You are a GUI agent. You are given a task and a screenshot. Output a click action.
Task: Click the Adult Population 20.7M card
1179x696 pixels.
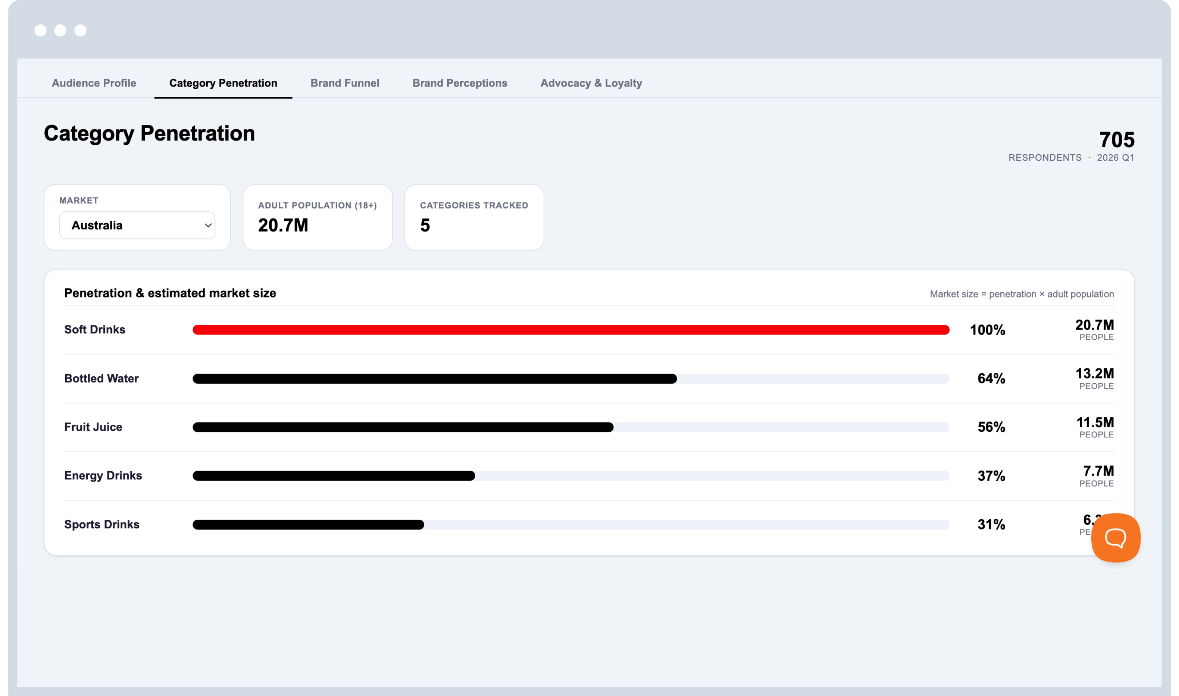tap(317, 217)
